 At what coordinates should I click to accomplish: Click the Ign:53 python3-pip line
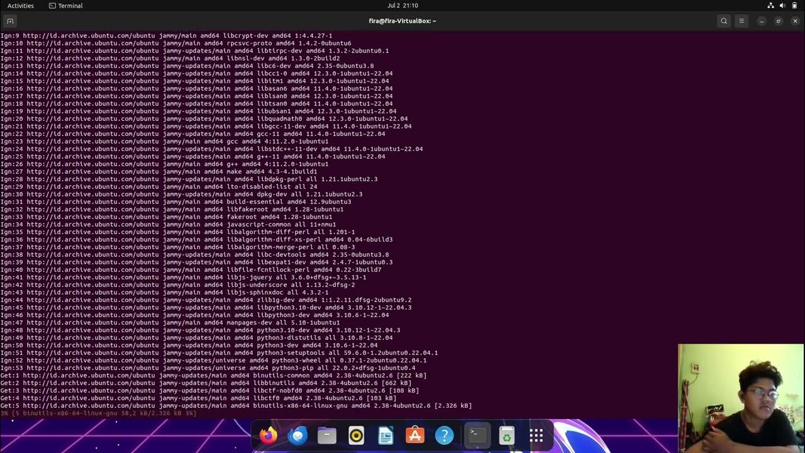(x=208, y=368)
